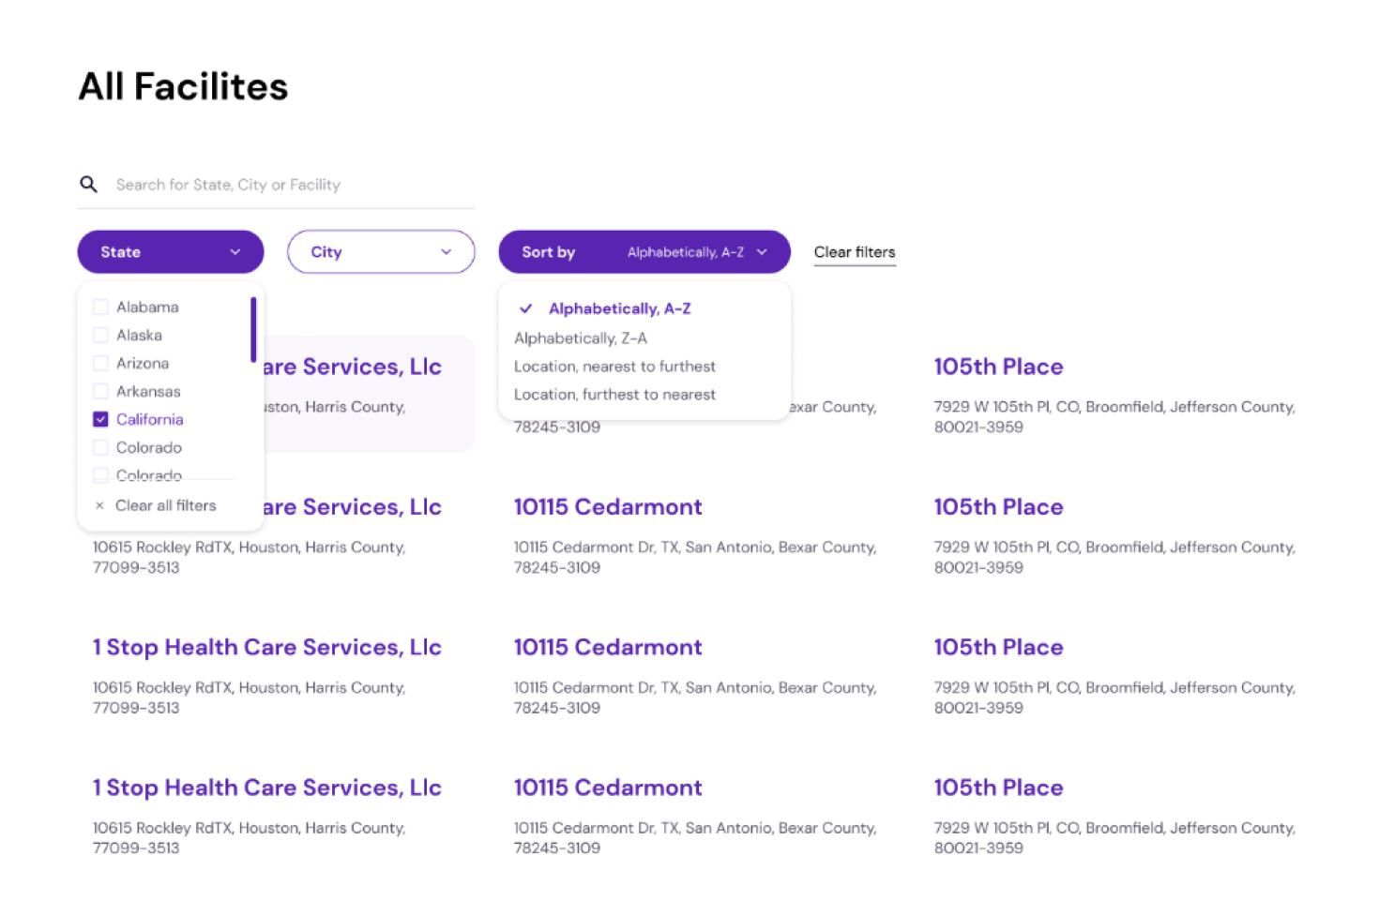Image resolution: width=1394 pixels, height=915 pixels.
Task: Click checkmark icon next to Alphabetically, A-Z
Action: (x=526, y=308)
